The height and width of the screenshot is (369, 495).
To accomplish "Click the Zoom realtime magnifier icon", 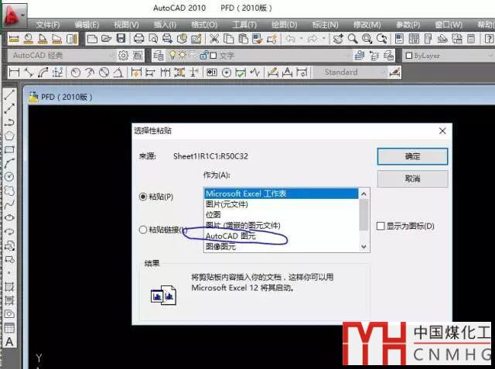I will (353, 39).
